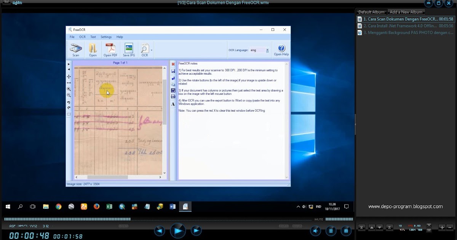Skip to next track in player
This screenshot has width=457, height=240.
coord(196,230)
